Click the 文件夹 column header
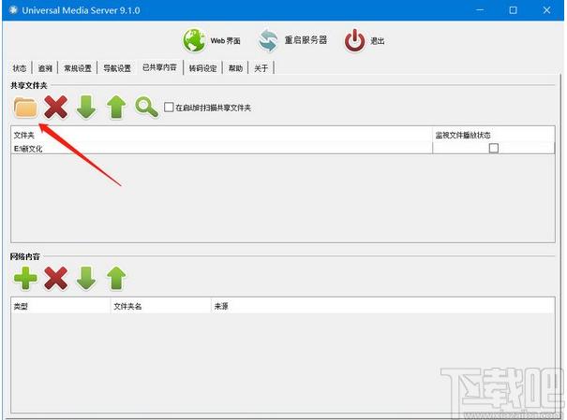 tap(222, 135)
